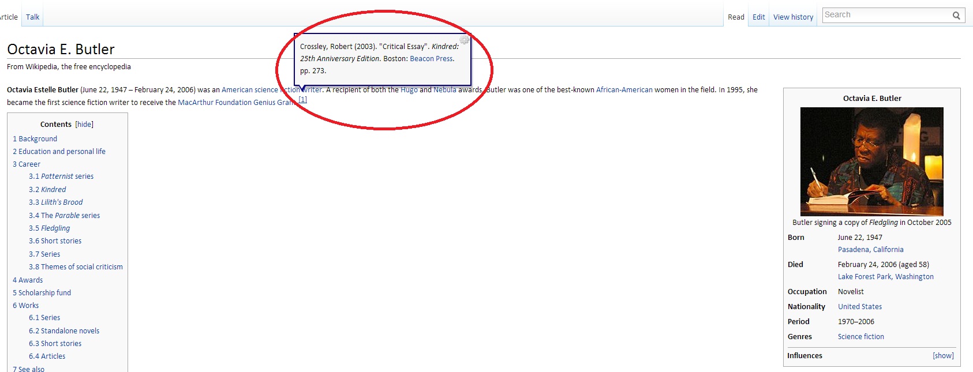
Task: Open tooltip settings gear icon
Action: [464, 40]
